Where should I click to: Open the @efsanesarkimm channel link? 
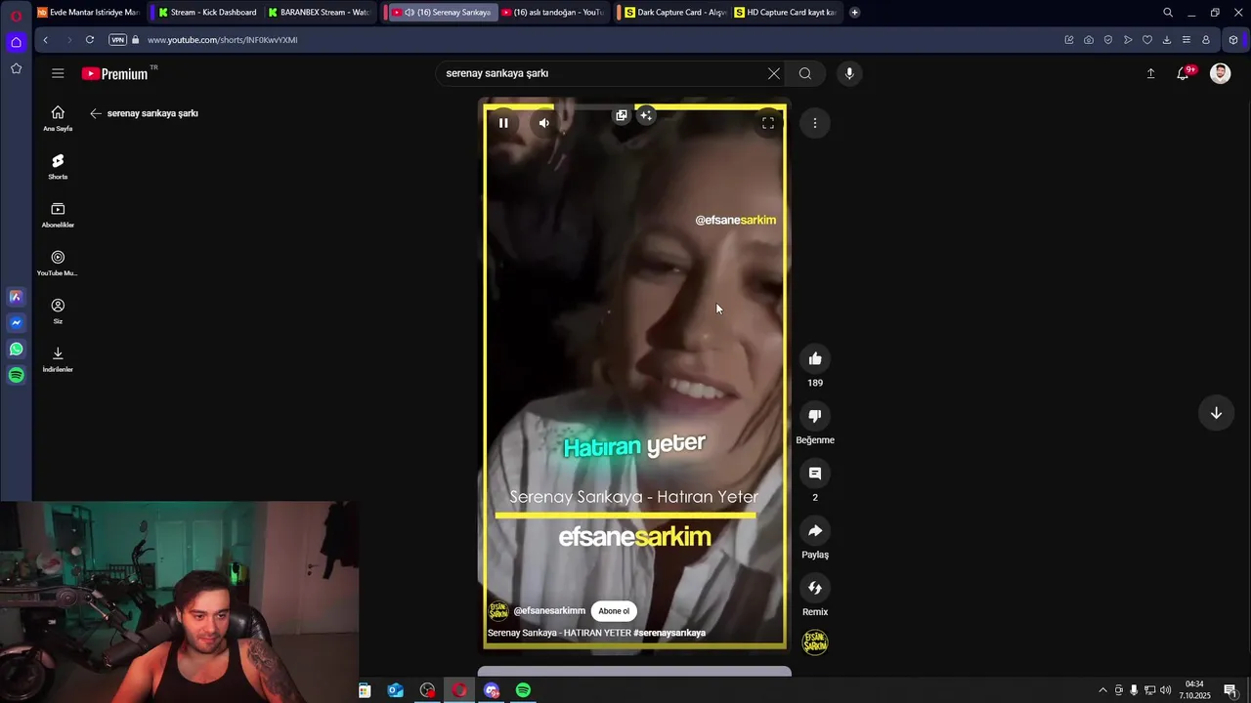pos(549,611)
